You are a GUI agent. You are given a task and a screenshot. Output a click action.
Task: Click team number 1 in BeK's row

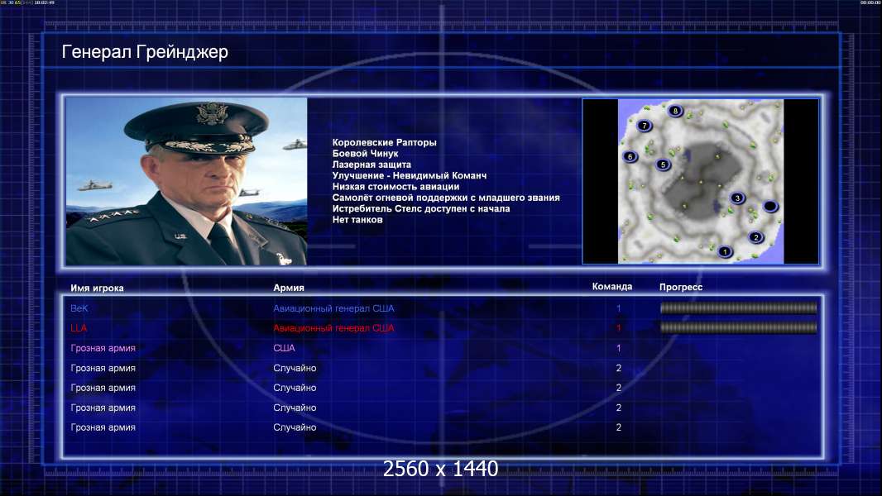point(618,308)
